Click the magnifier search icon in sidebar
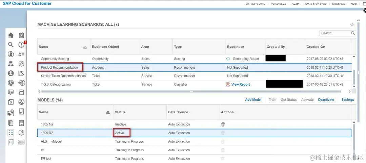The image size is (366, 163). coord(11,45)
